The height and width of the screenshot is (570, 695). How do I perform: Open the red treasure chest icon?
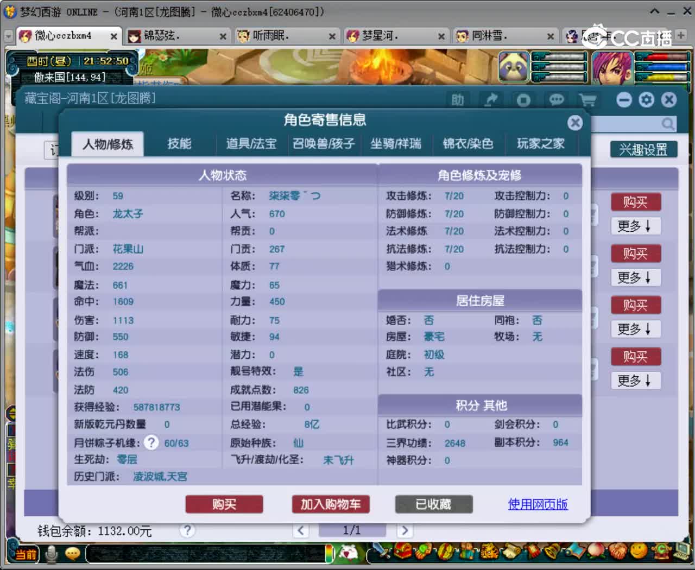pyautogui.click(x=402, y=552)
